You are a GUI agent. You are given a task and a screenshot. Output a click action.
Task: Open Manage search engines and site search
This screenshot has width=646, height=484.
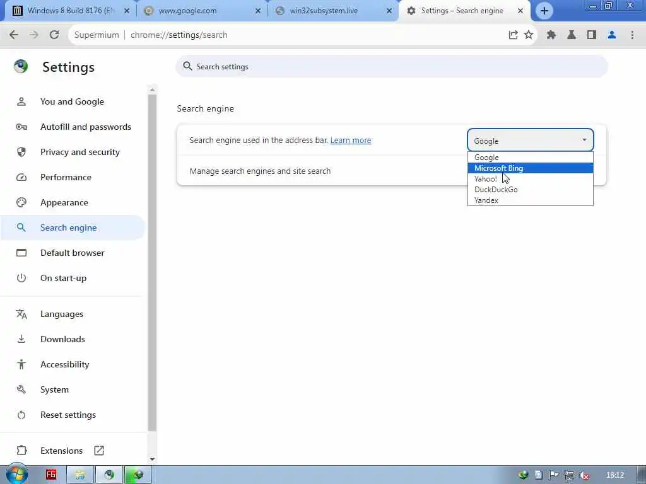point(391,171)
